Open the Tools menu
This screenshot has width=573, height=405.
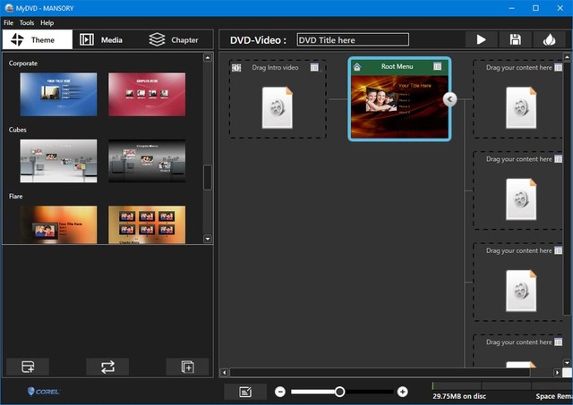tap(27, 22)
